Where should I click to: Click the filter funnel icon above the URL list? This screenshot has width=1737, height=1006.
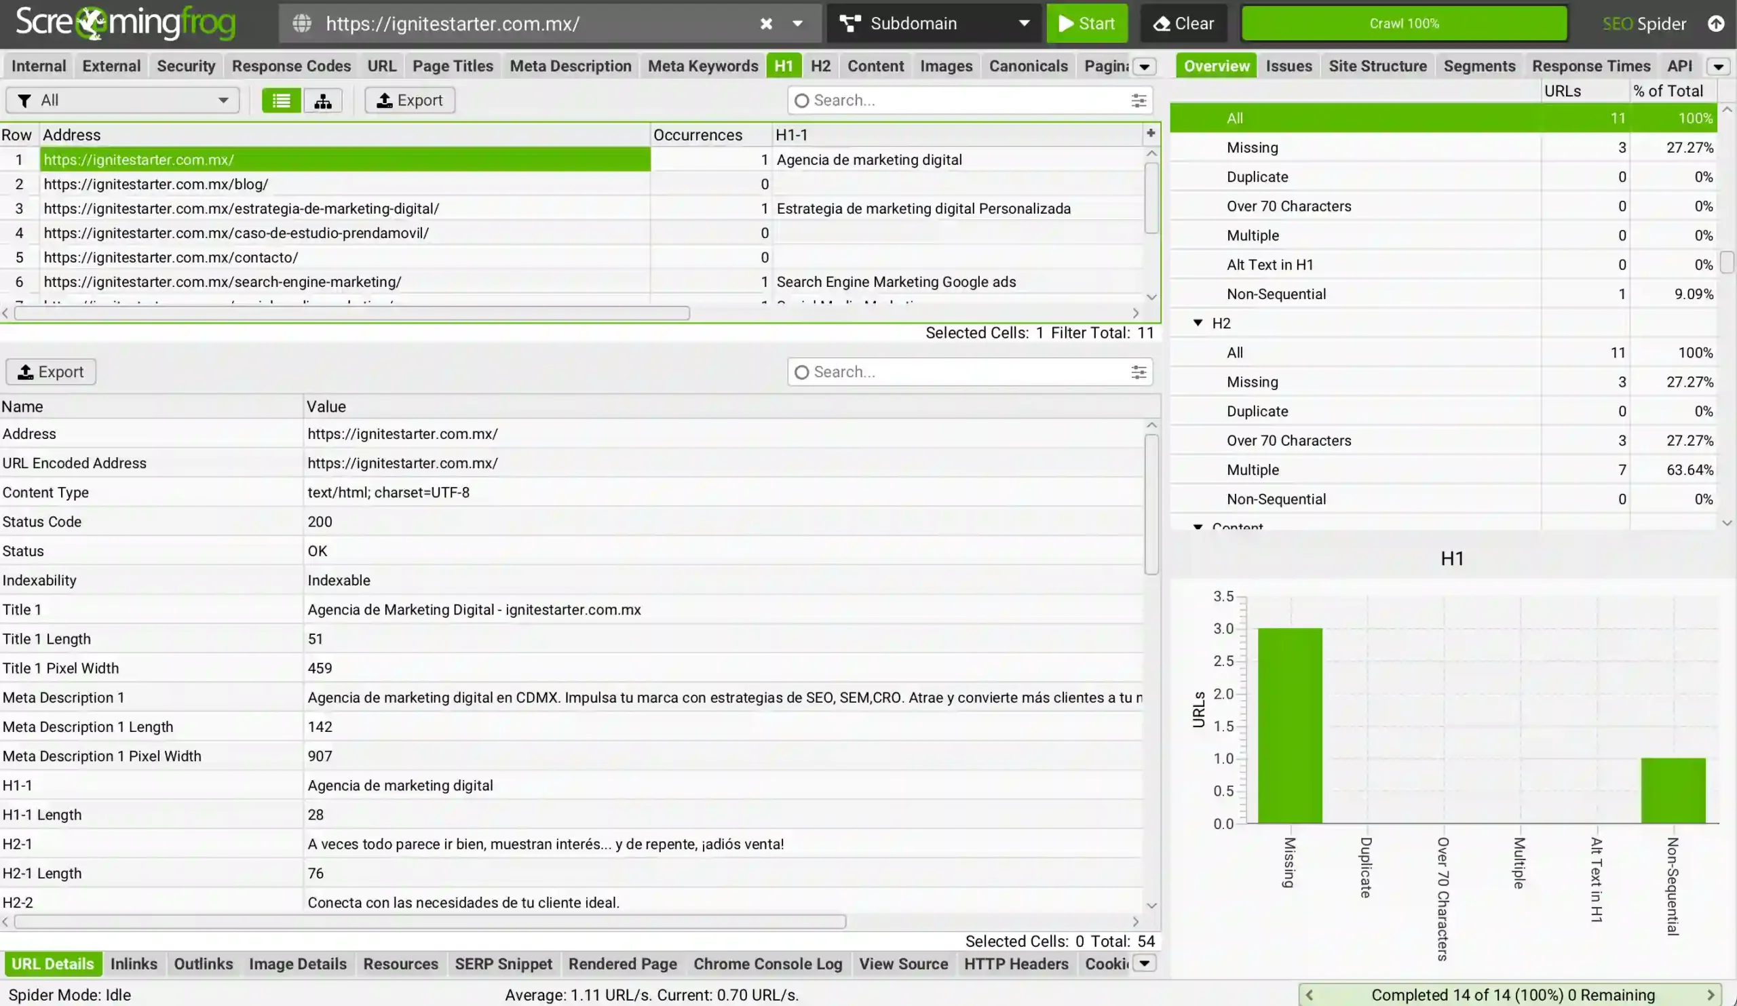point(25,100)
